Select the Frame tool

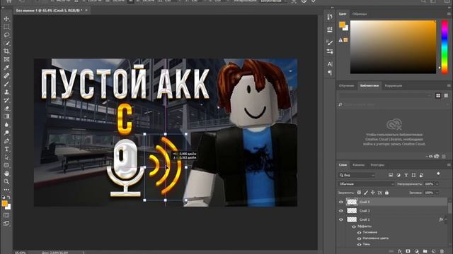[x=6, y=59]
